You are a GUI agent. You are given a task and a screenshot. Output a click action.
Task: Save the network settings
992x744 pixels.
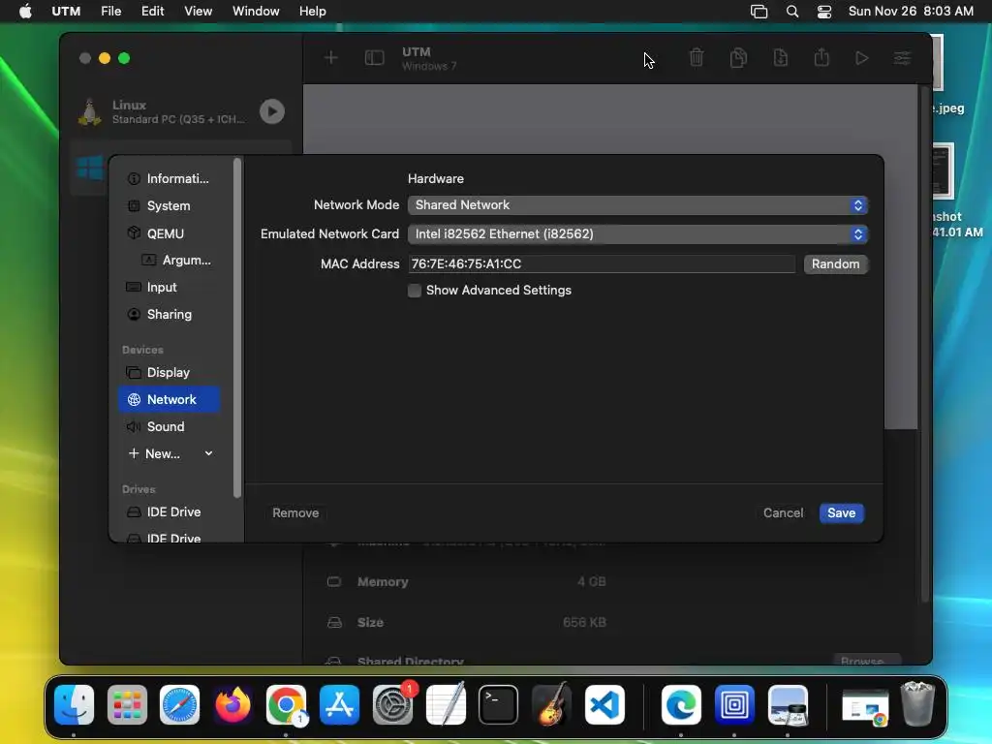[842, 513]
